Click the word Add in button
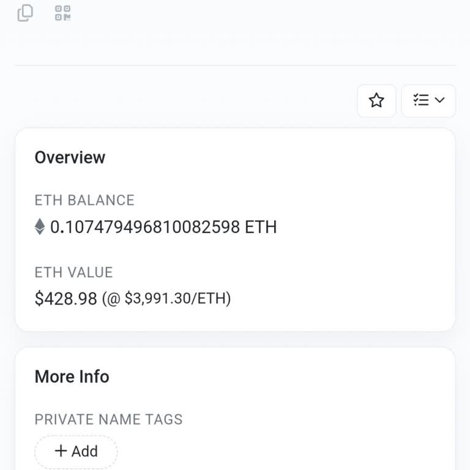This screenshot has height=470, width=470. 84,451
